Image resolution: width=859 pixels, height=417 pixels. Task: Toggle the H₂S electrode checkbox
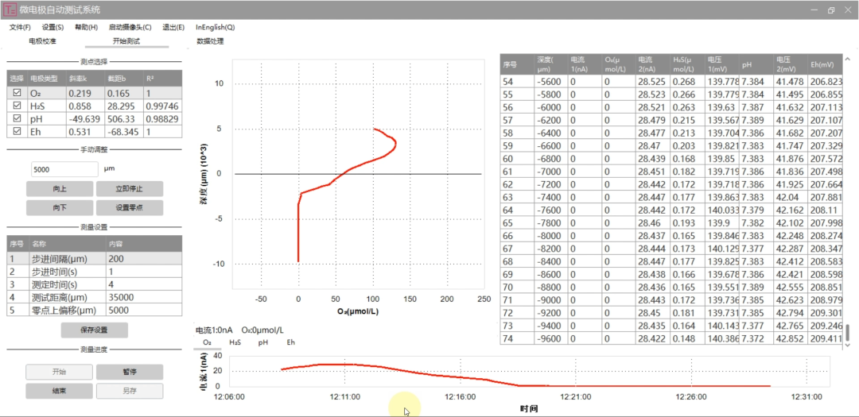17,106
